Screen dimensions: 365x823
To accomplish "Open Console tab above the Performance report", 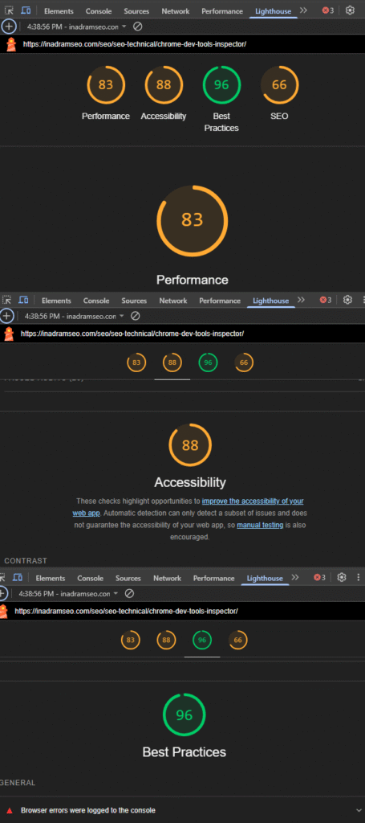I will (x=99, y=11).
